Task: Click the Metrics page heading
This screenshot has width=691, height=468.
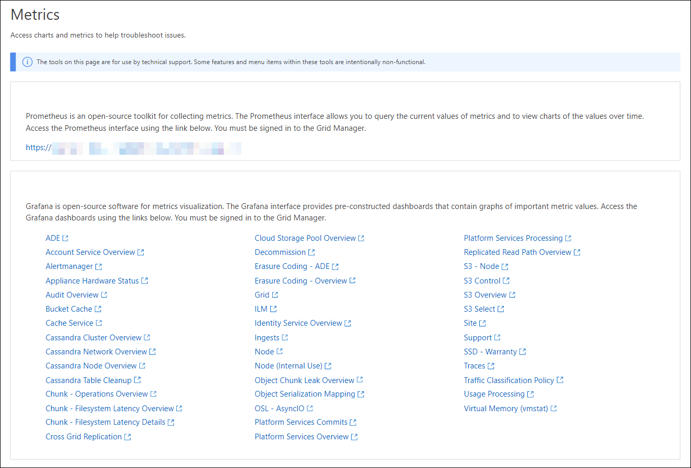Action: 35,15
